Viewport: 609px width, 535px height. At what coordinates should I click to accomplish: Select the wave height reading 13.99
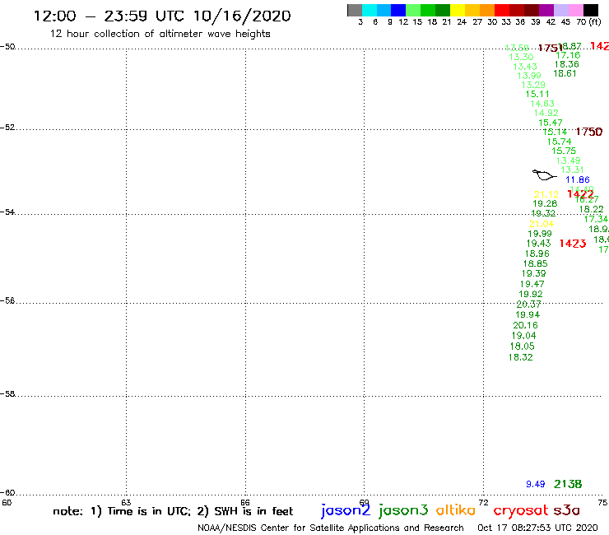(x=529, y=76)
